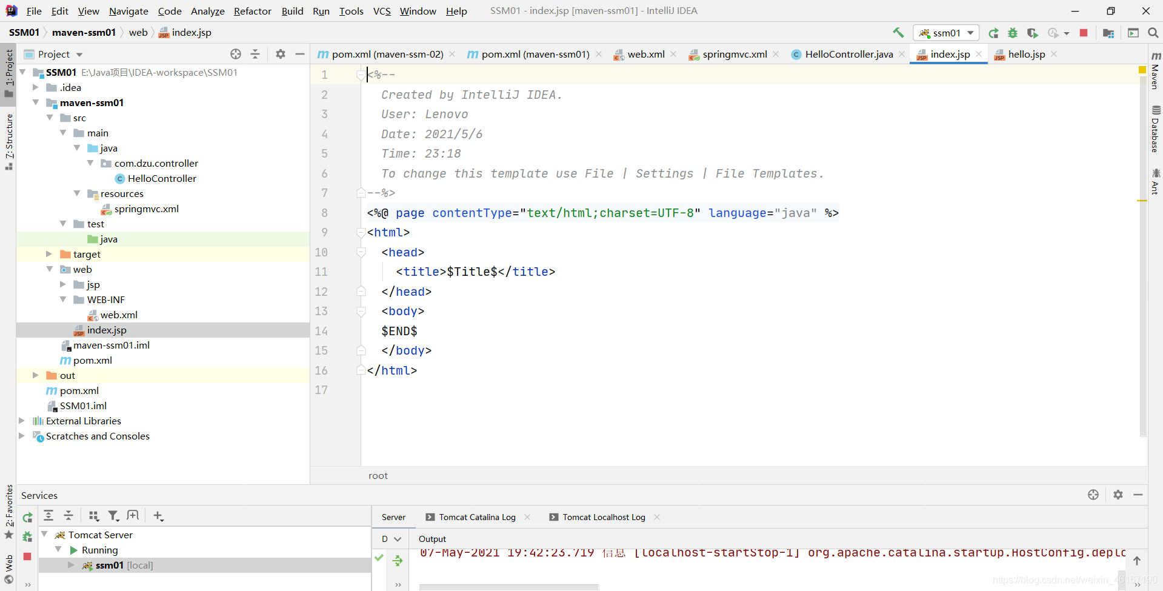This screenshot has height=591, width=1163.
Task: Open the Ant tool window
Action: point(1155,181)
